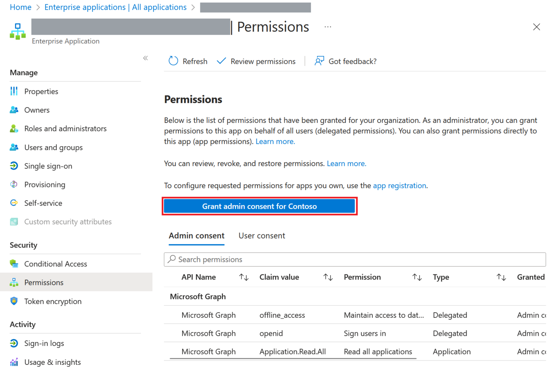Go to Home breadcrumb link
The image size is (554, 368).
click(x=21, y=7)
